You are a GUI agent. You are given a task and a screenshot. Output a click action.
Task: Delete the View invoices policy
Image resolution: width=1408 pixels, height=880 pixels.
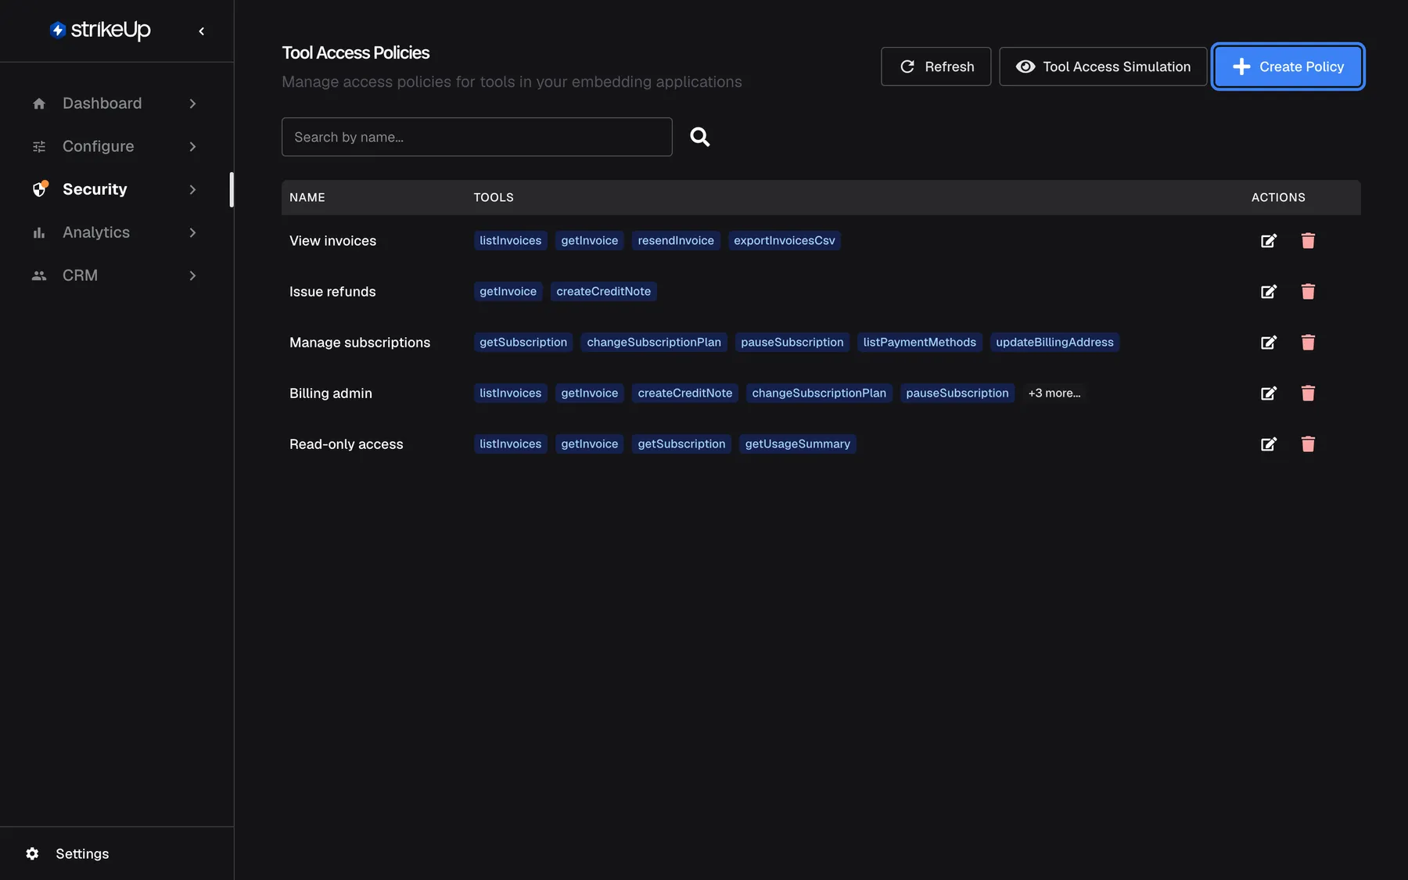click(x=1308, y=241)
